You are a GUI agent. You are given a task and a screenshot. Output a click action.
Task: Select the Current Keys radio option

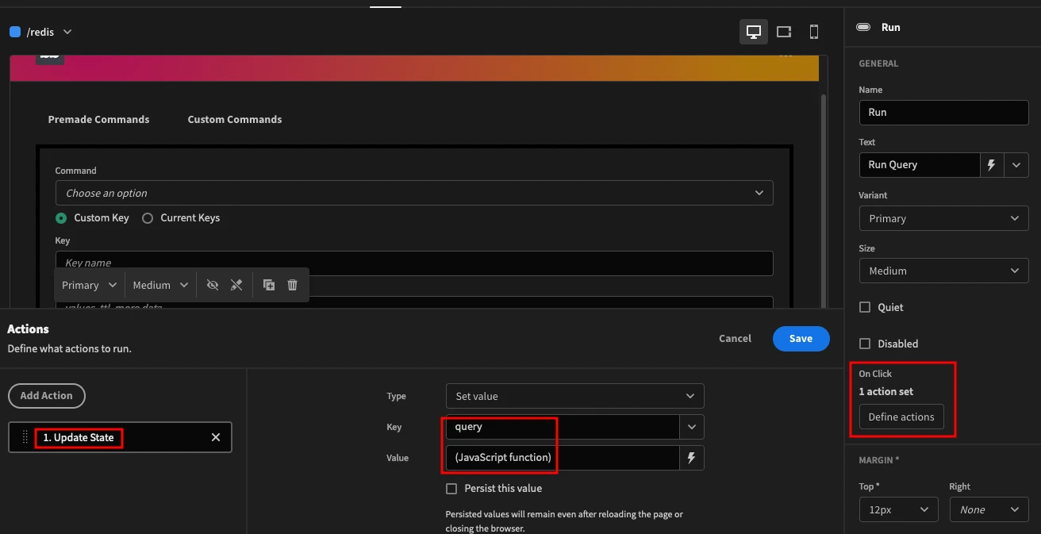pos(148,218)
